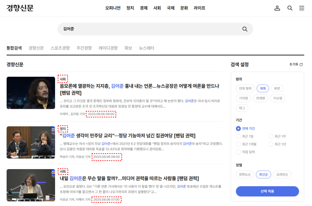
Task: Switch to 스포츠경향 tab
Action: [60, 48]
